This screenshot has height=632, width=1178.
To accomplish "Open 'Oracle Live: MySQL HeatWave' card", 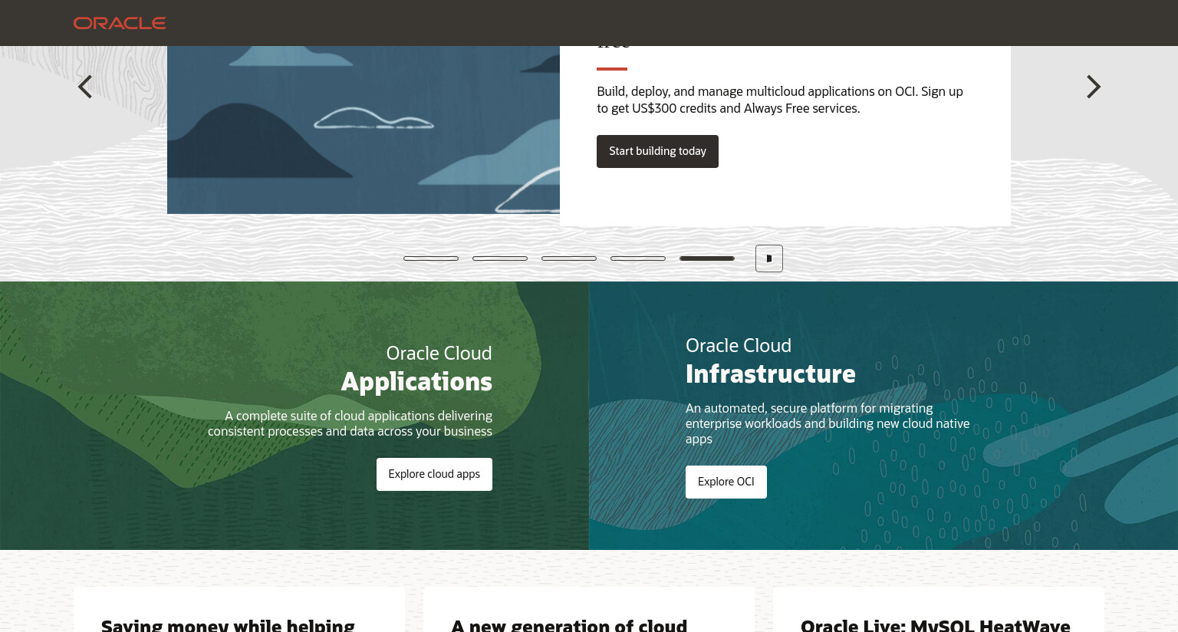I will pos(936,625).
